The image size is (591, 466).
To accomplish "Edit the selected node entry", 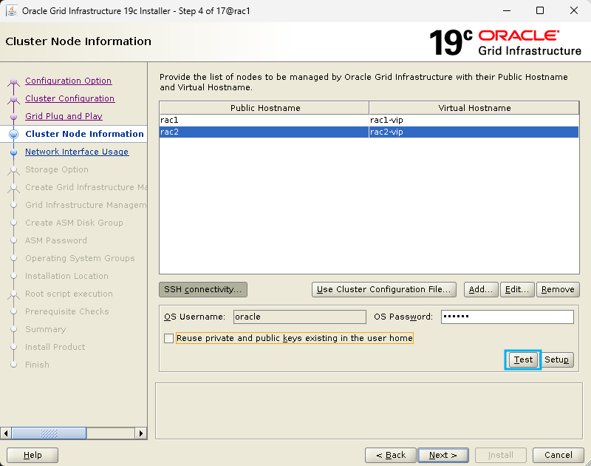I will click(517, 289).
